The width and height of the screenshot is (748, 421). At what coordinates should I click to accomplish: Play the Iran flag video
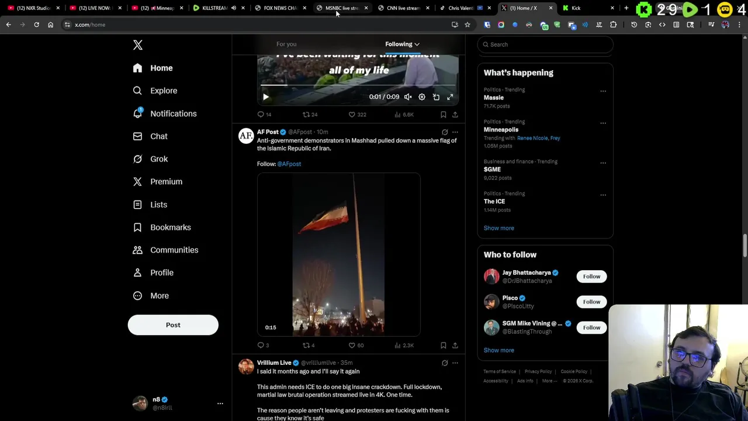coord(338,254)
